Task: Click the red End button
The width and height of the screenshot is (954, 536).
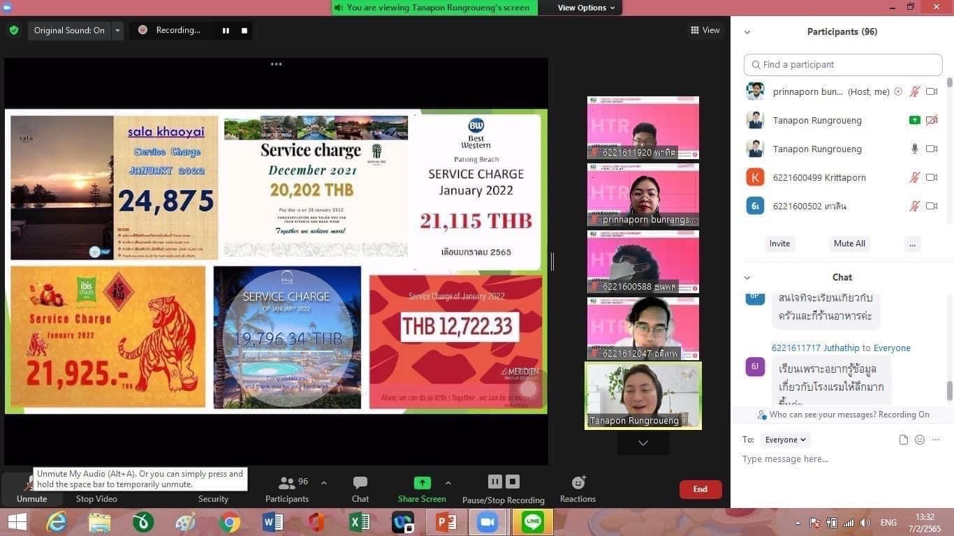Action: (700, 489)
